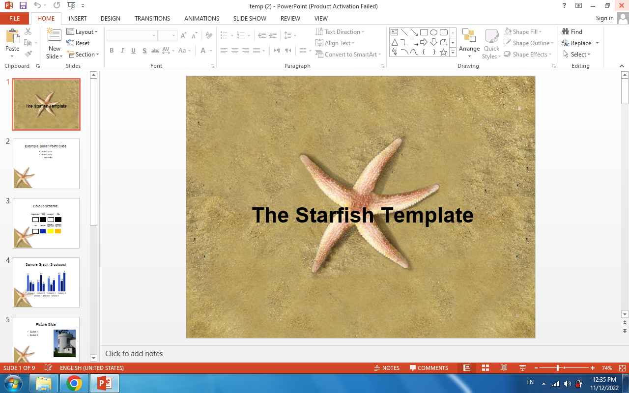Toggle the Comments pane
629x393 pixels.
pyautogui.click(x=429, y=368)
